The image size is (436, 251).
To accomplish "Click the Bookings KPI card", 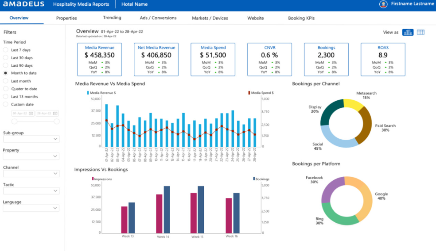I will 327,59.
